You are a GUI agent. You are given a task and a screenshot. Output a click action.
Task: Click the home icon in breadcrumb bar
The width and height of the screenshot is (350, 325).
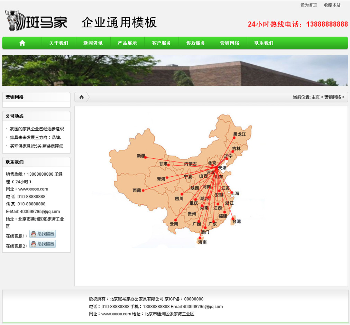[82, 97]
